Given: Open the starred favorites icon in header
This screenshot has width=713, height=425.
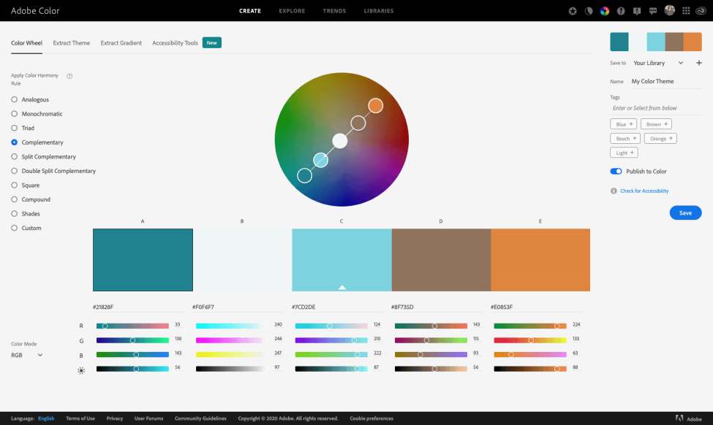Looking at the screenshot, I should (x=573, y=11).
